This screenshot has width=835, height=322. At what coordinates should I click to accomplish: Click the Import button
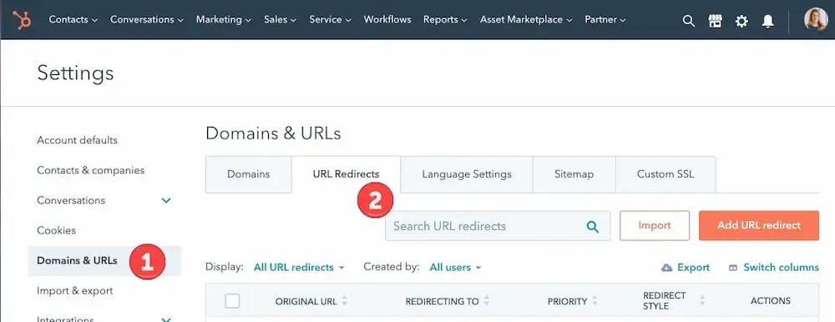click(x=655, y=226)
